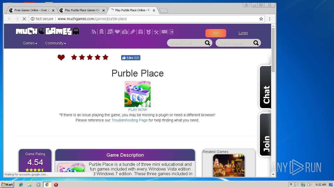Viewport: 334px width, 188px height.
Task: Open Chrome's three-dot menu
Action: (270, 19)
